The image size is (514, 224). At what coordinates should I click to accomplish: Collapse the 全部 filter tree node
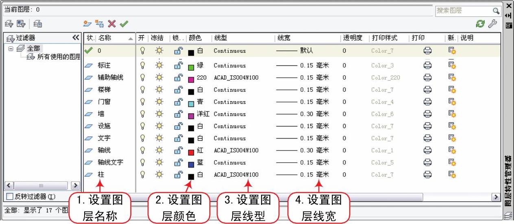[11, 49]
